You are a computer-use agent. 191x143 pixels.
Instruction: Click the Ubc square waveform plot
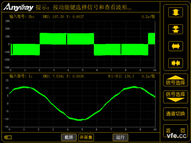click(x=82, y=44)
